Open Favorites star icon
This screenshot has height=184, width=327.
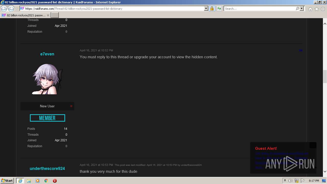click(317, 9)
